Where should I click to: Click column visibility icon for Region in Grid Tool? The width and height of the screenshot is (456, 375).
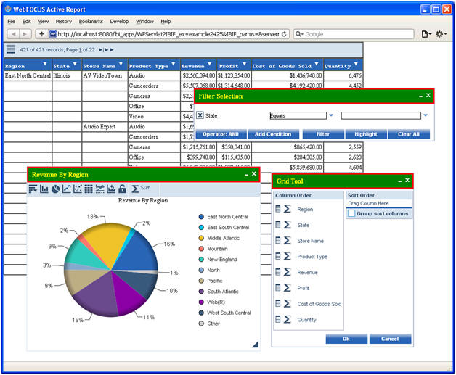[278, 209]
